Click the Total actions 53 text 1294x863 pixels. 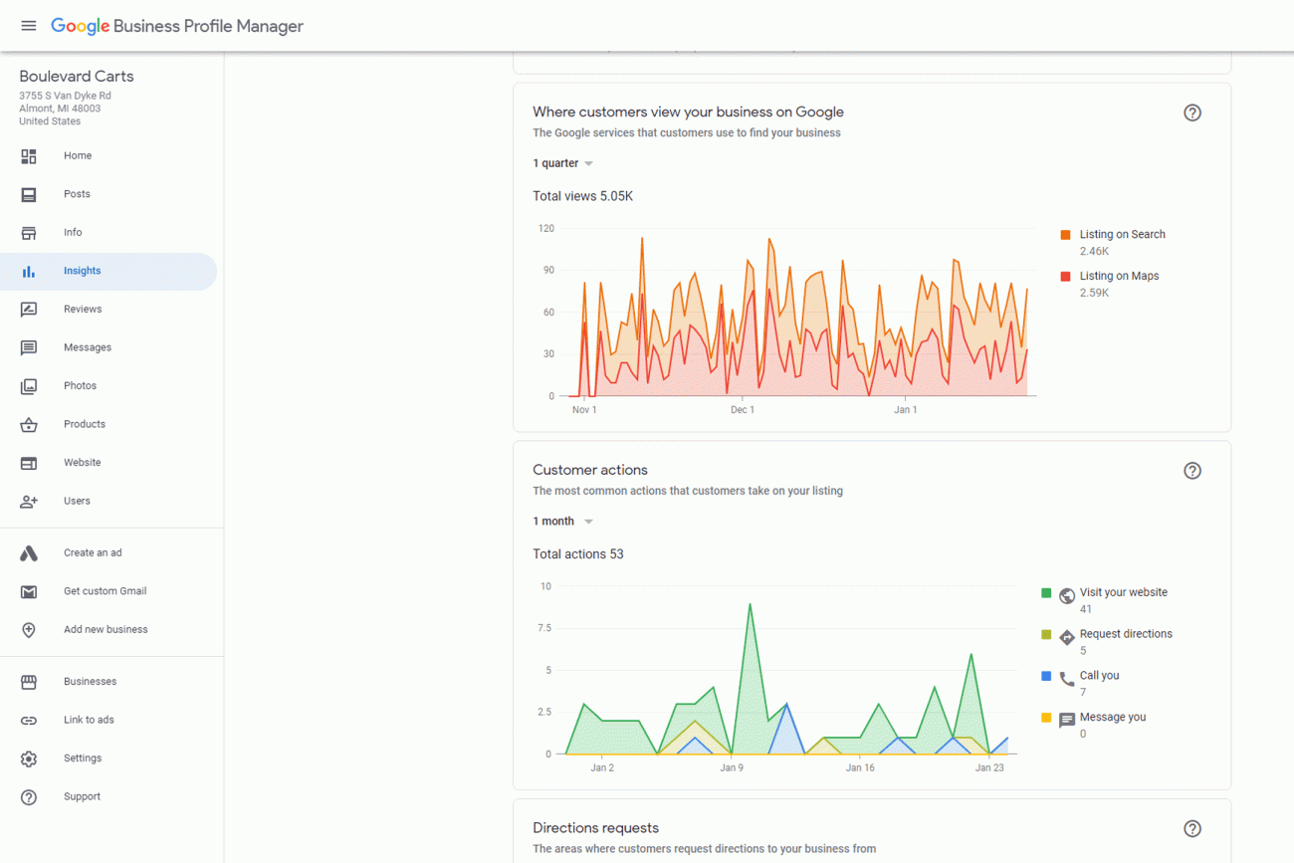coord(578,554)
